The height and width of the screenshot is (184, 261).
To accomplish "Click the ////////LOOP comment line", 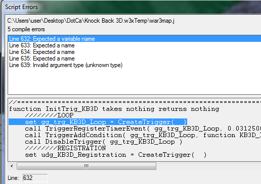I will coord(49,115).
